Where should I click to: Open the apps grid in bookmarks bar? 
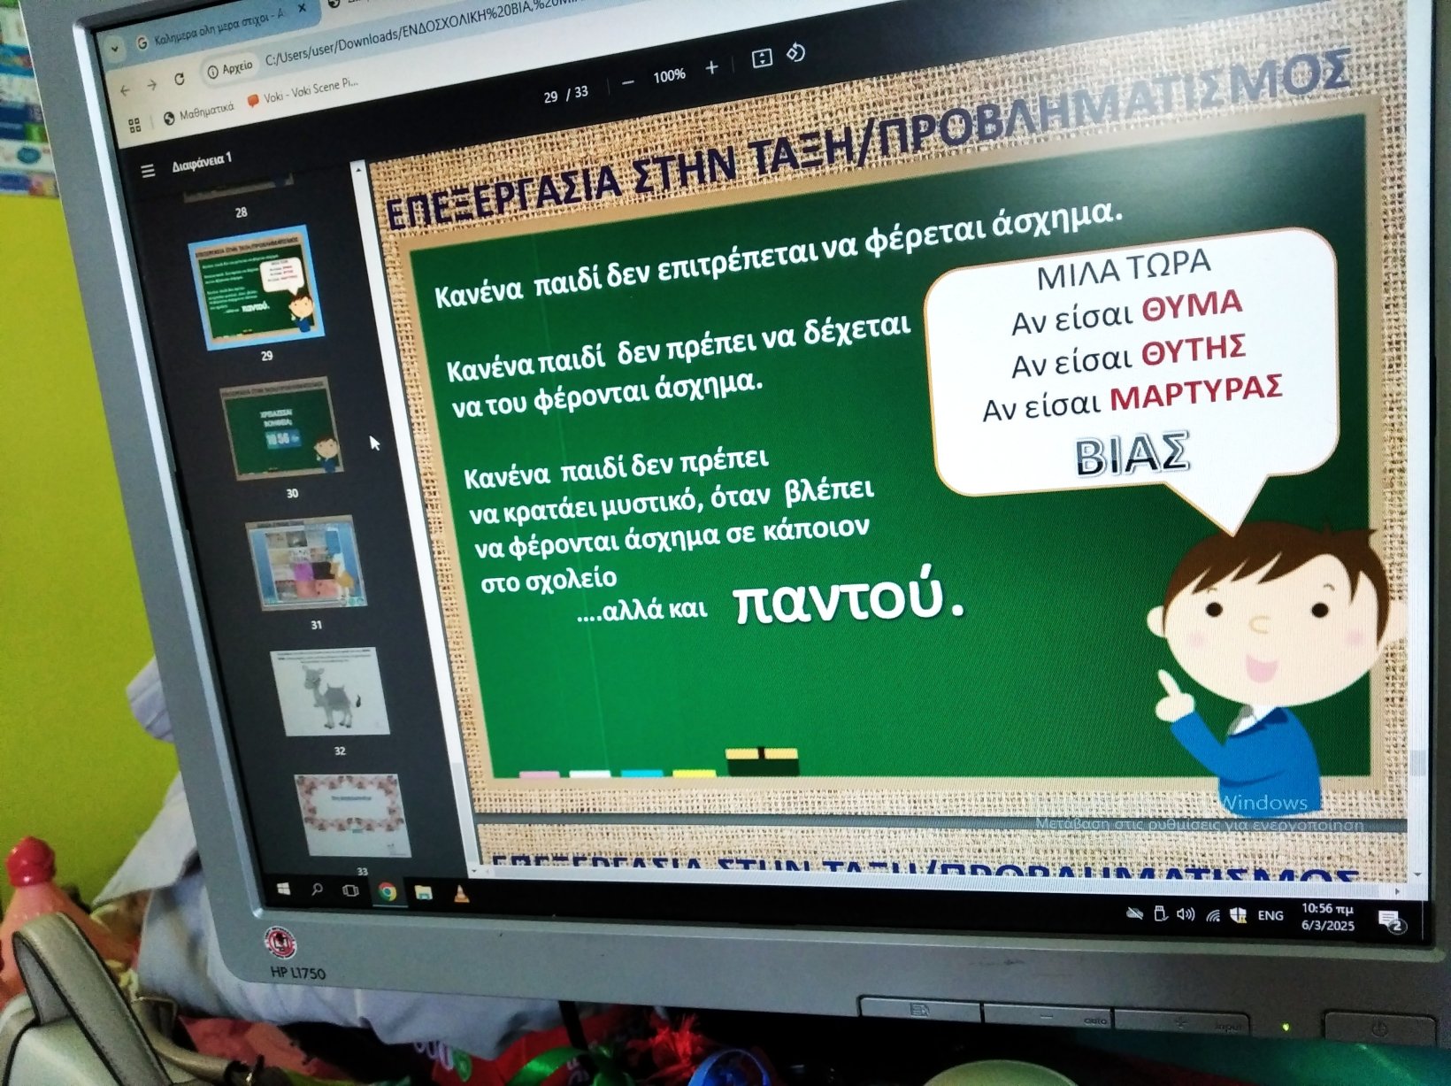click(x=134, y=126)
